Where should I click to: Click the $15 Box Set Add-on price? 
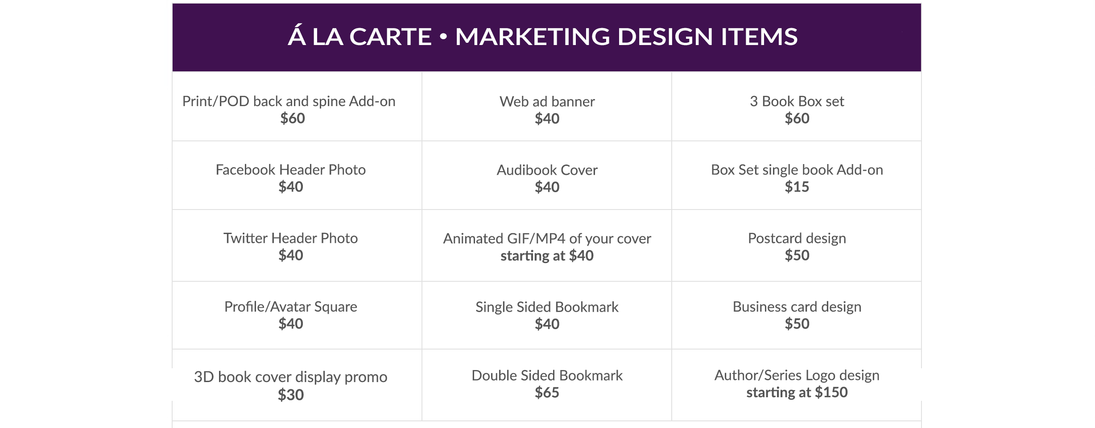[x=797, y=187]
